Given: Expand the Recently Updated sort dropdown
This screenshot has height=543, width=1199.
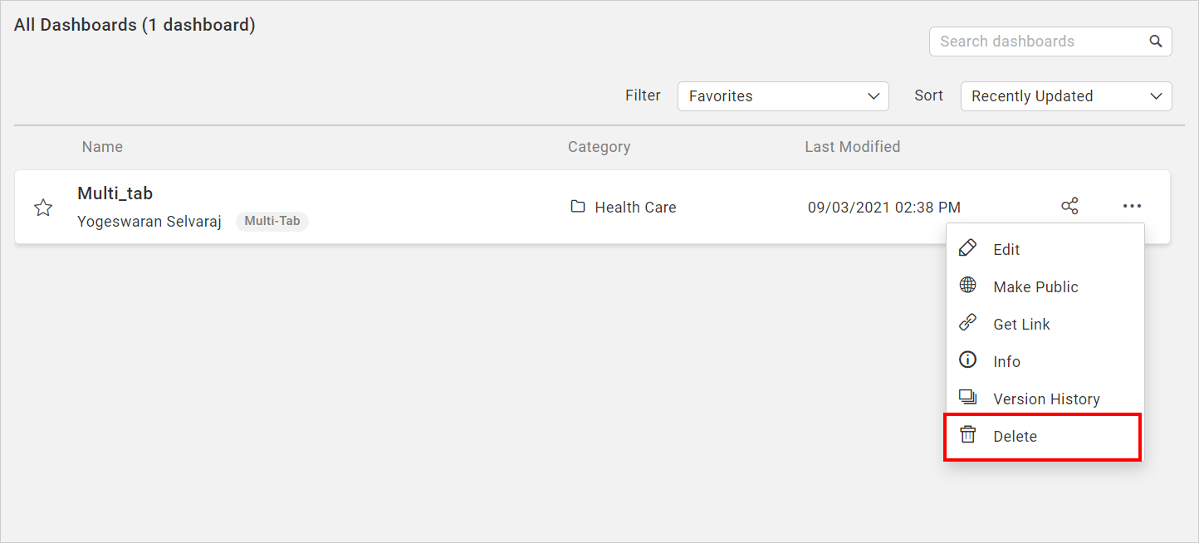Looking at the screenshot, I should pos(1066,96).
